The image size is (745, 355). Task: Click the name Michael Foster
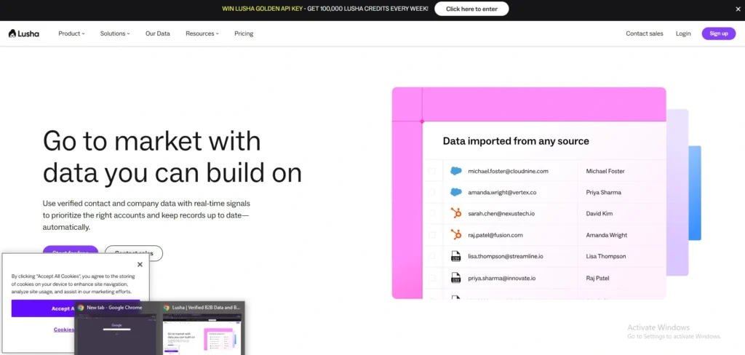(x=605, y=171)
